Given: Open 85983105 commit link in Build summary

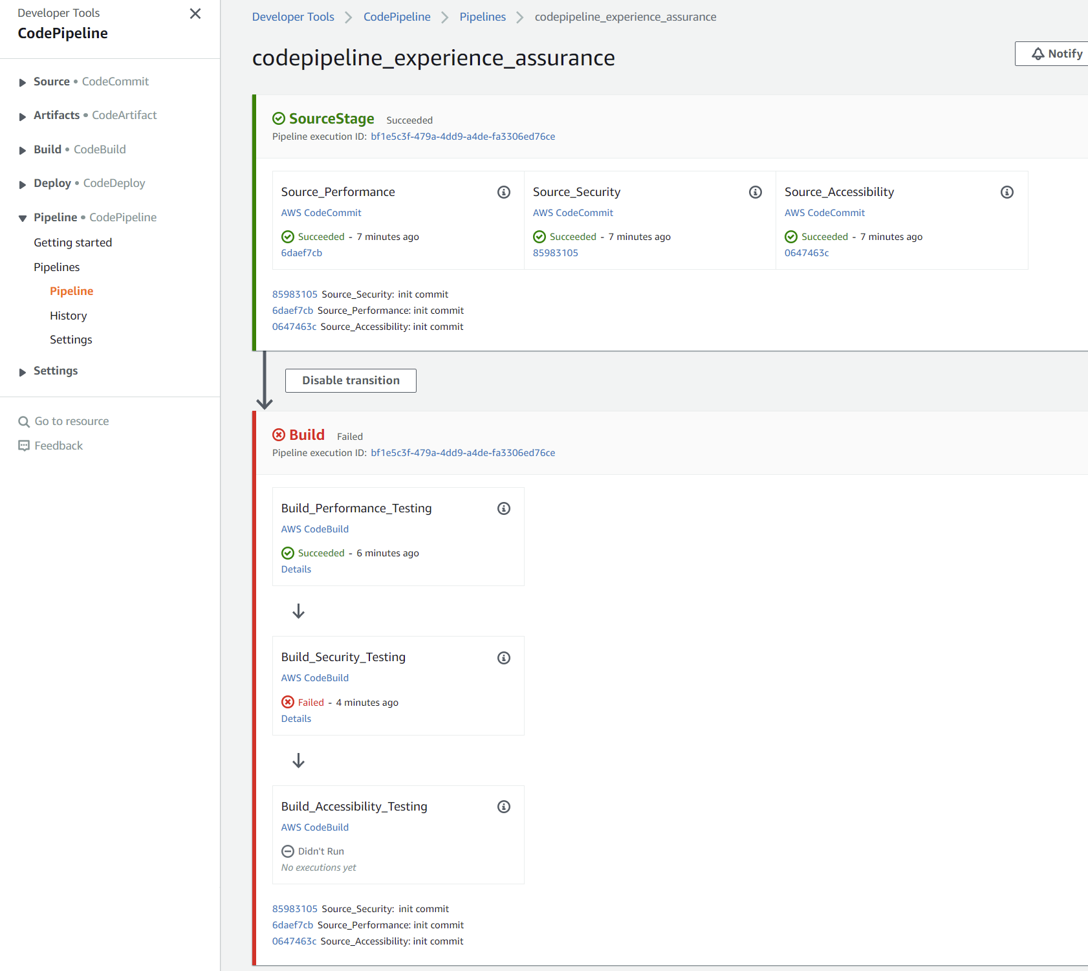Looking at the screenshot, I should 295,909.
